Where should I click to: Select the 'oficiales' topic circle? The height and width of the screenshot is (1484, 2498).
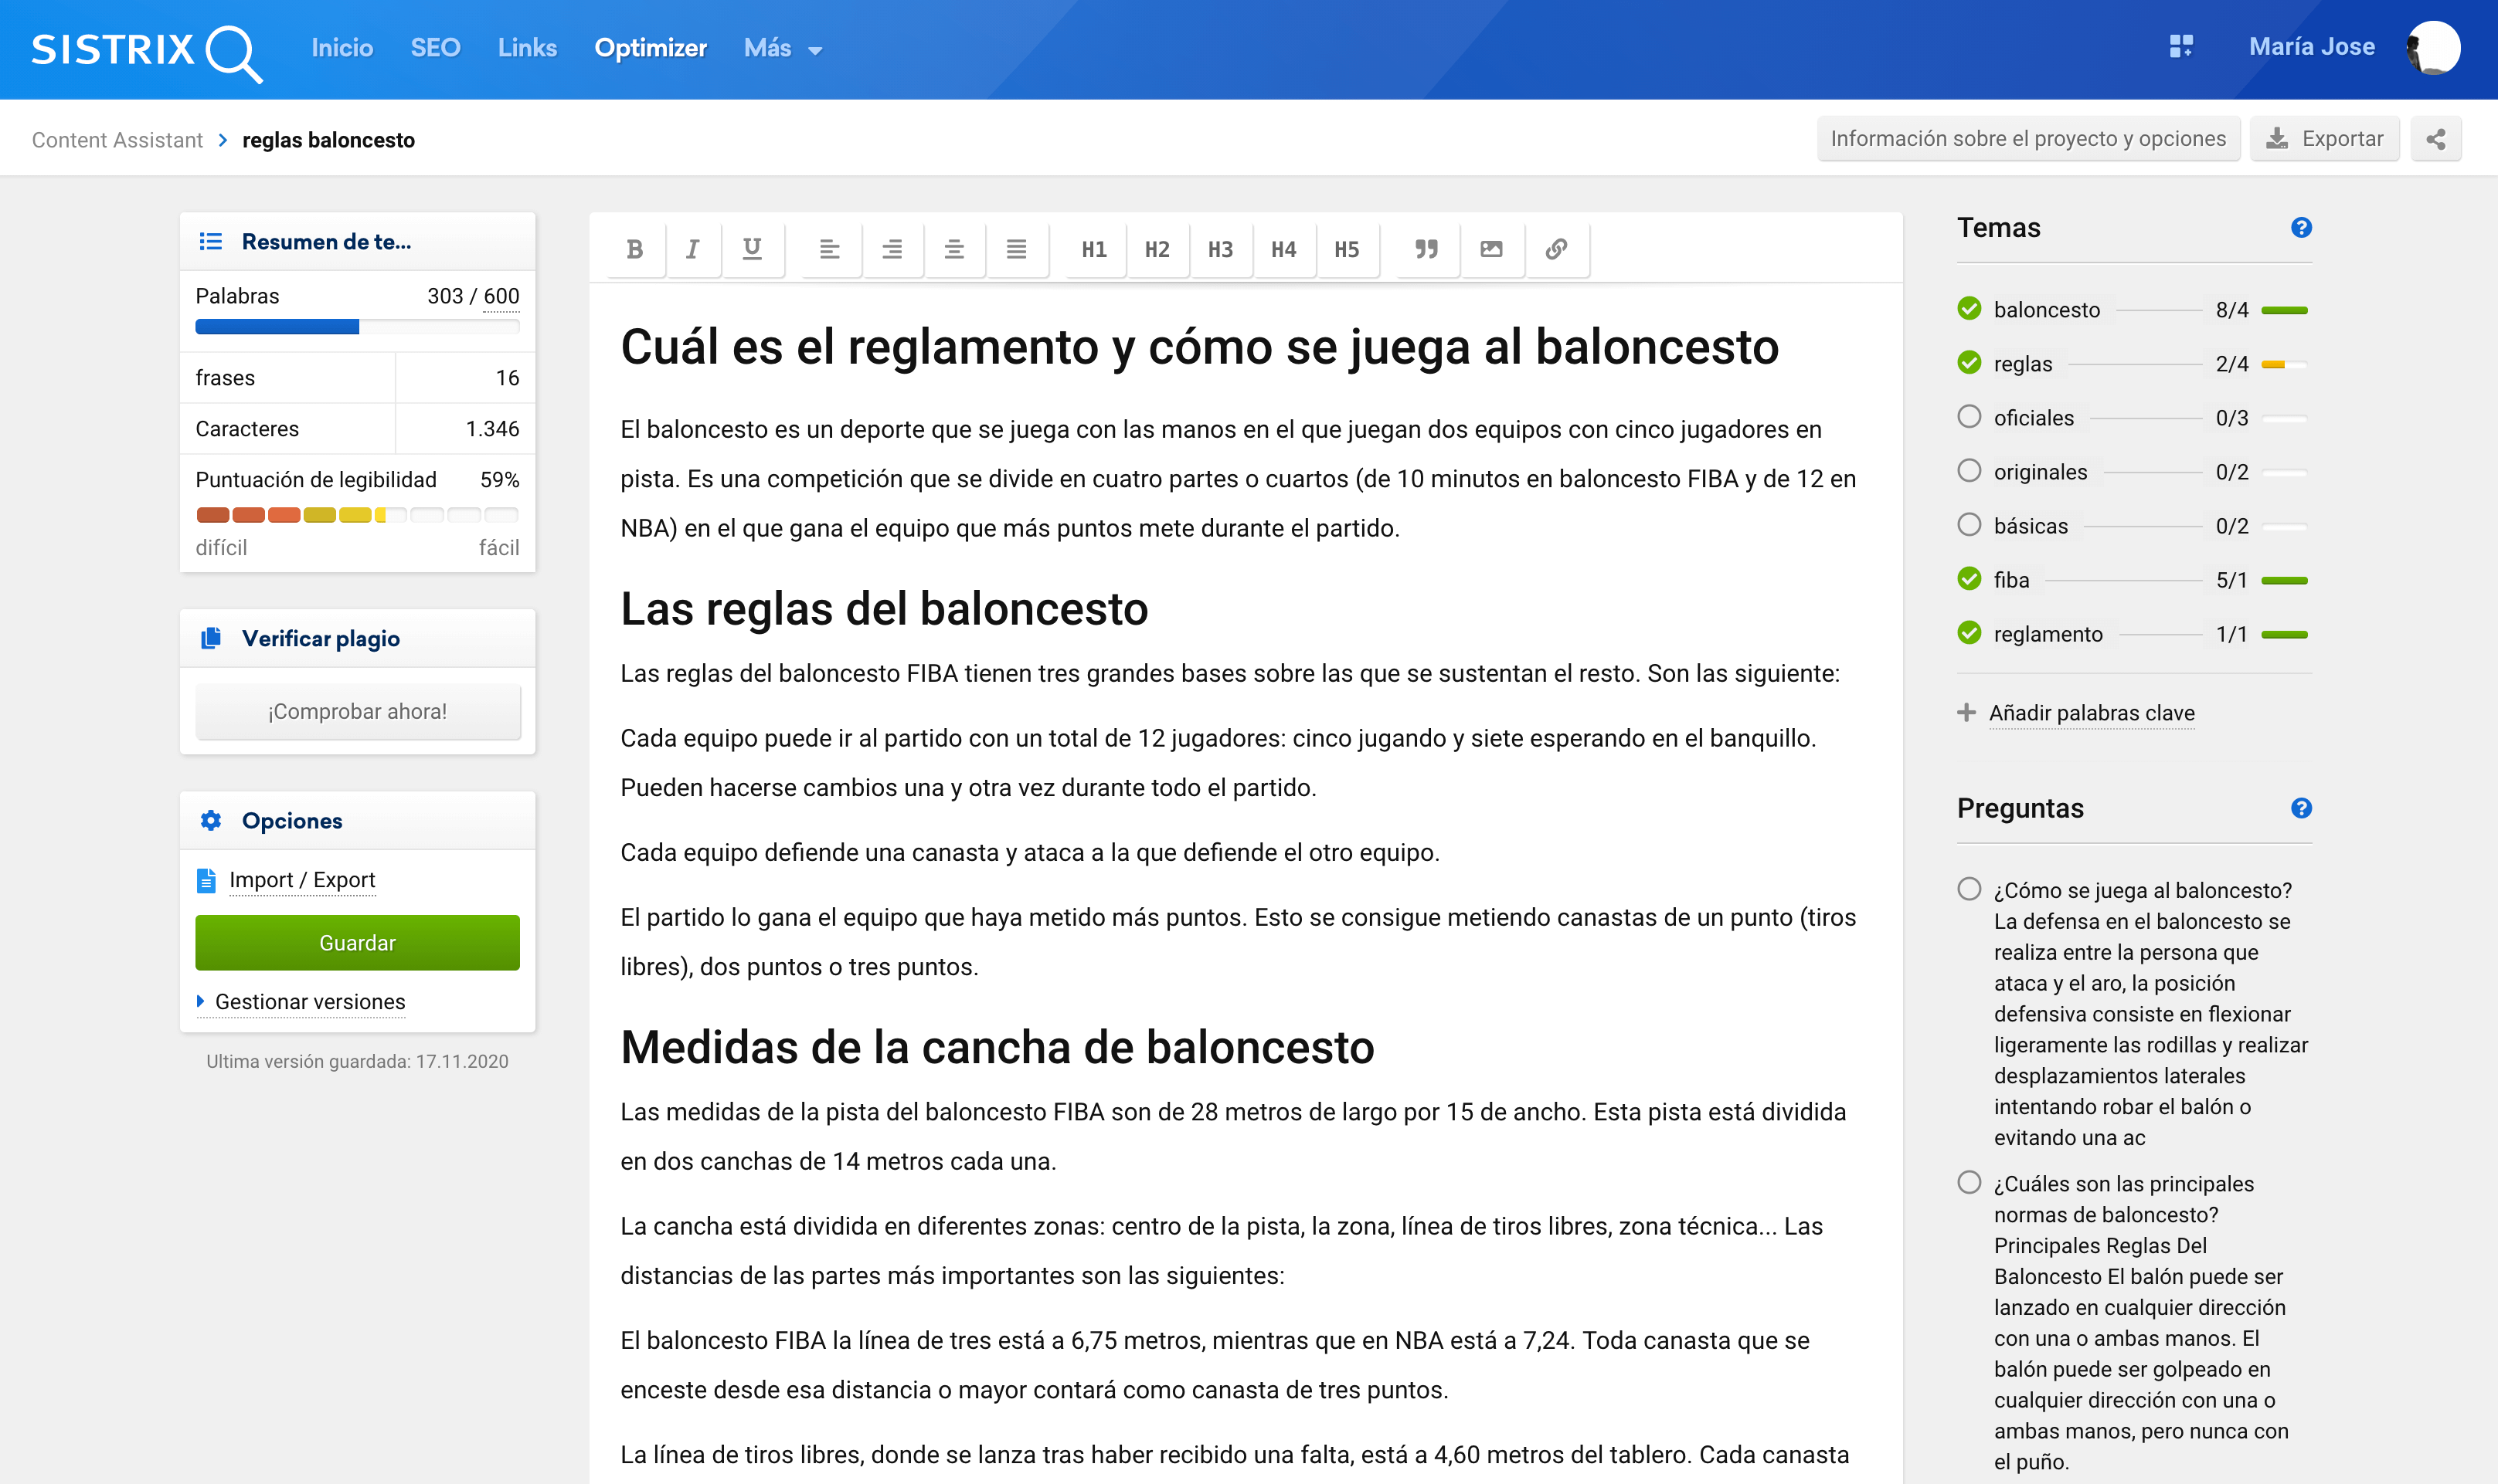pyautogui.click(x=1969, y=417)
